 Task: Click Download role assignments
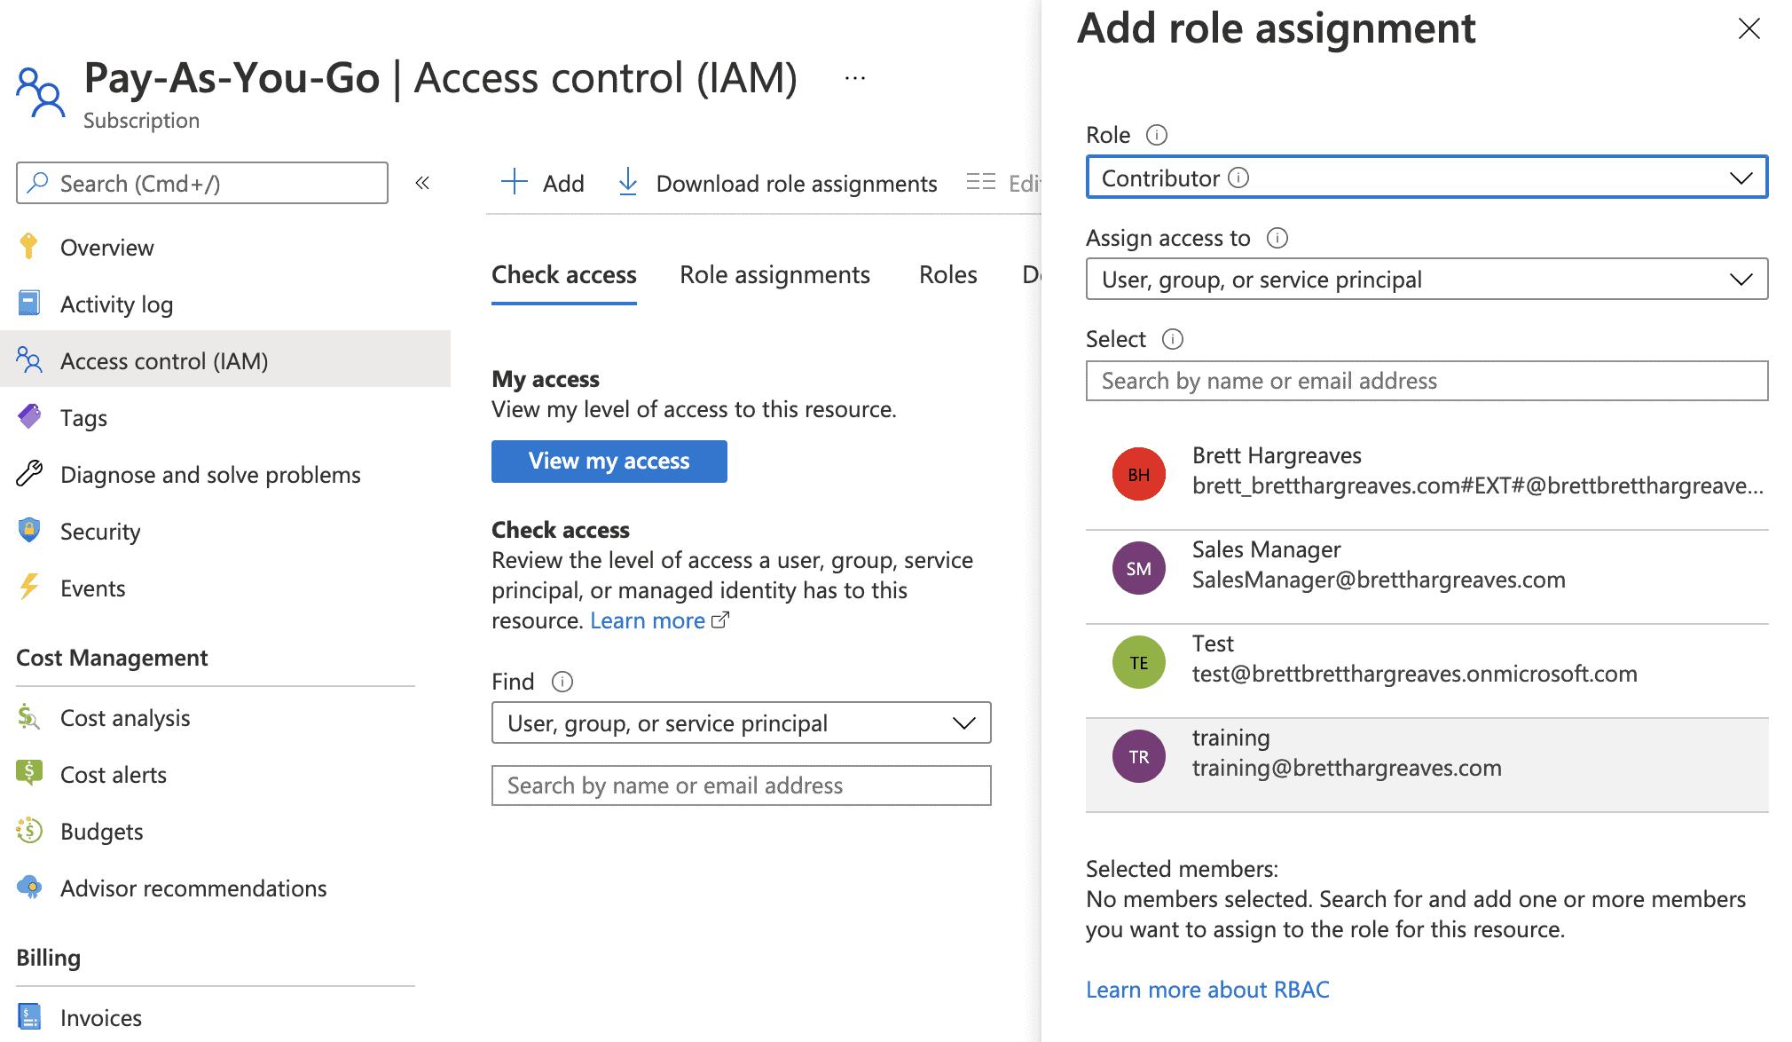pyautogui.click(x=777, y=183)
